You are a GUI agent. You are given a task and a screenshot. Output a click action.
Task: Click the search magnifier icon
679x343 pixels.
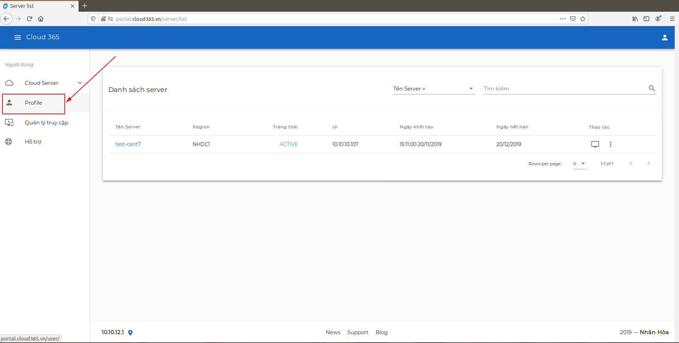click(652, 88)
